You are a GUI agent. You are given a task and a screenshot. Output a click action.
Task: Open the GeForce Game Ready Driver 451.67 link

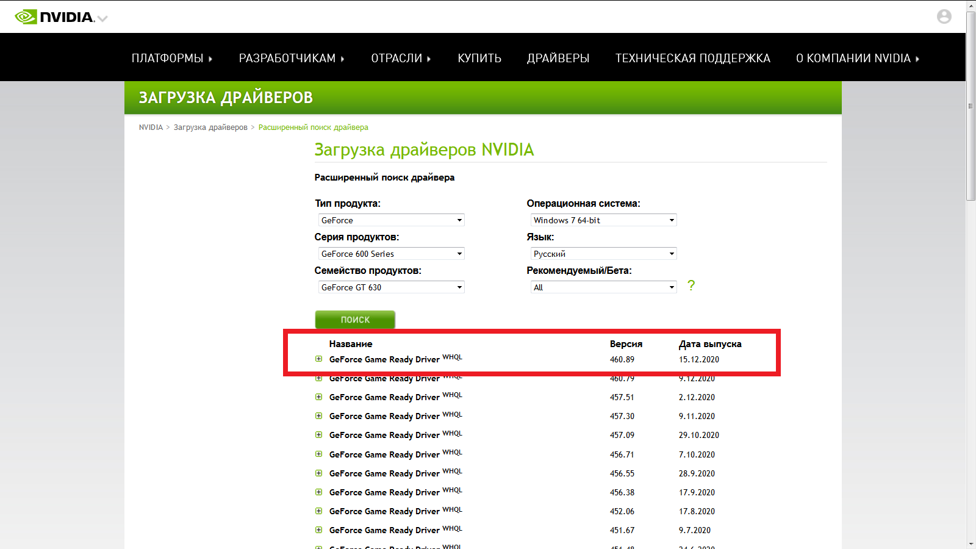click(x=396, y=529)
